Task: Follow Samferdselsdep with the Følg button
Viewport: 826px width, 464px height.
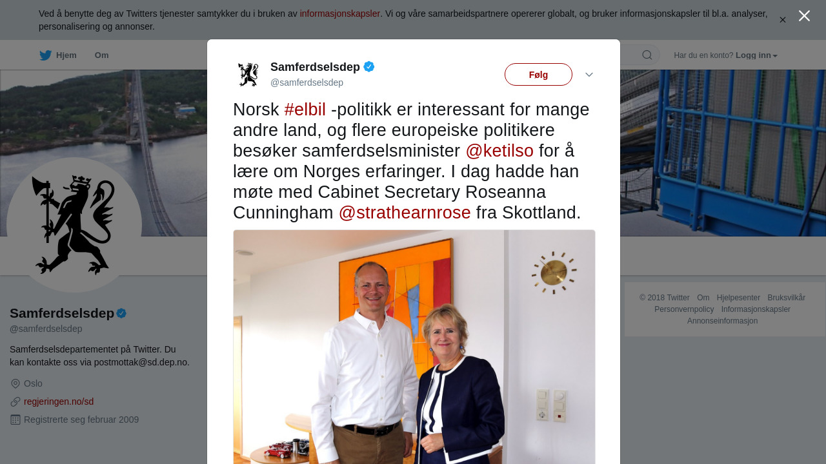Action: (x=538, y=75)
